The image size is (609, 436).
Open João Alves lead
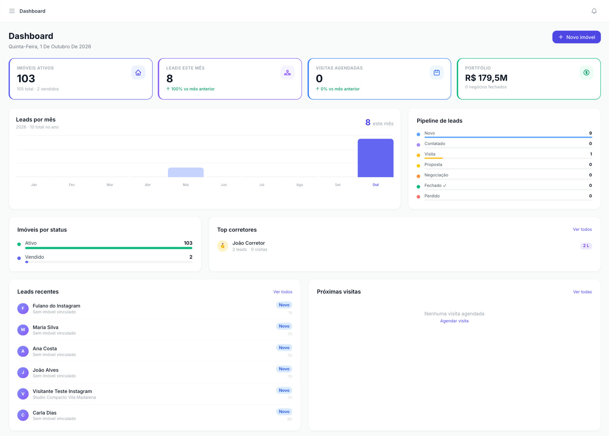tap(155, 372)
